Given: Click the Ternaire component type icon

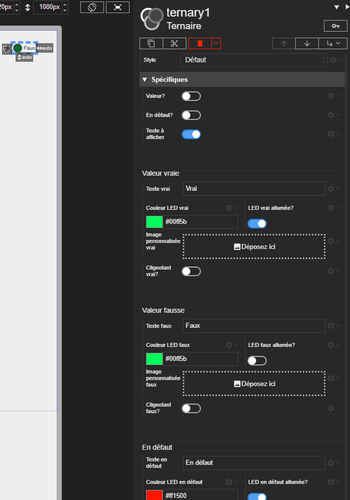Looking at the screenshot, I should (152, 19).
